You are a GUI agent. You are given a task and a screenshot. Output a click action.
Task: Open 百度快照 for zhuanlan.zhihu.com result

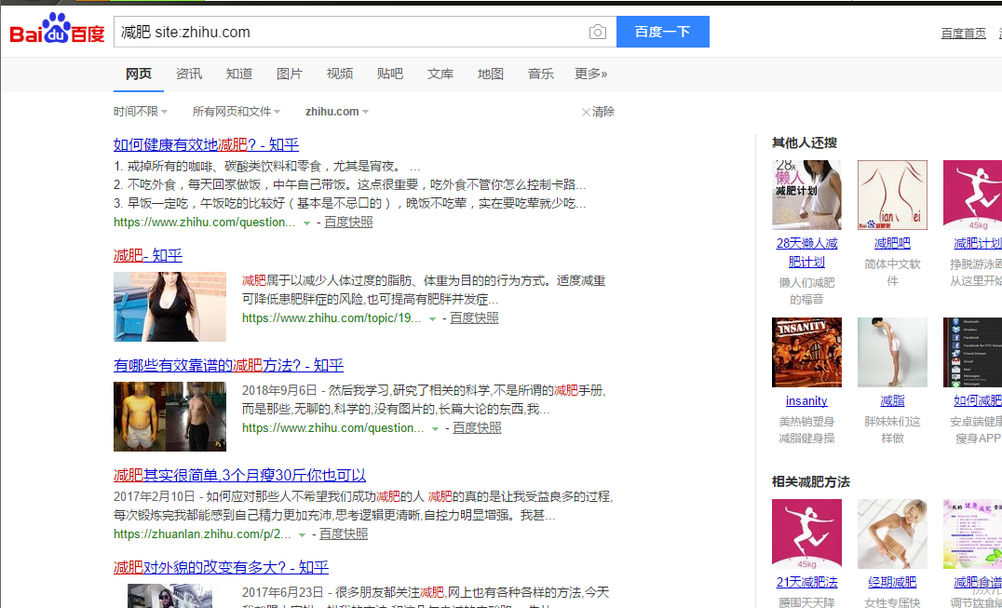pos(344,534)
